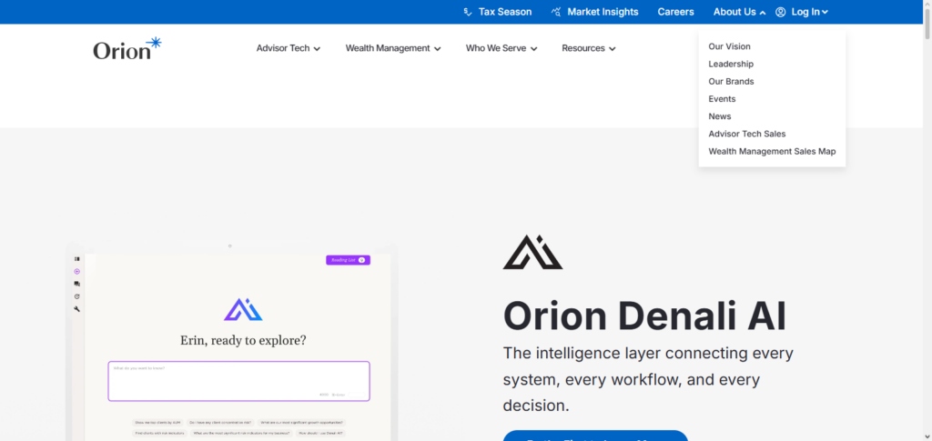Visit the Careers page link
This screenshot has width=932, height=441.
click(675, 12)
